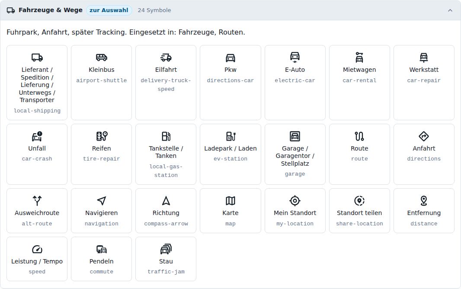The width and height of the screenshot is (461, 289).
Task: Click the 'airport-shuttle' code label
Action: (102, 80)
